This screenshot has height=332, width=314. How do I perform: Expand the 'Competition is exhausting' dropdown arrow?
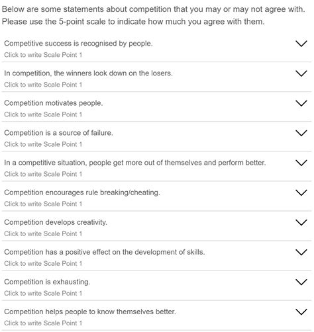click(301, 282)
